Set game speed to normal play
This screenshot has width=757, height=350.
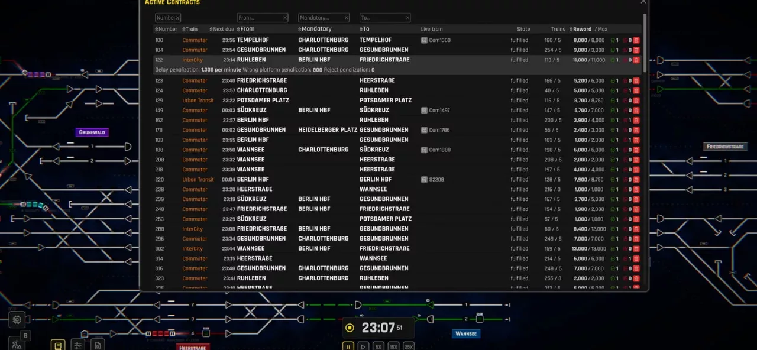tap(364, 346)
